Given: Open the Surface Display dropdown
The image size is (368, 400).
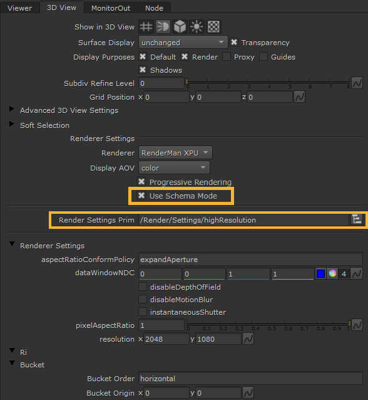Looking at the screenshot, I should click(183, 43).
